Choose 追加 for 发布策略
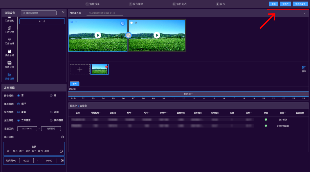This screenshot has height=172, width=310. pos(51,112)
